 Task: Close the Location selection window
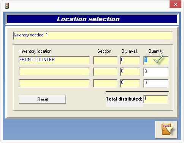[x=175, y=5]
